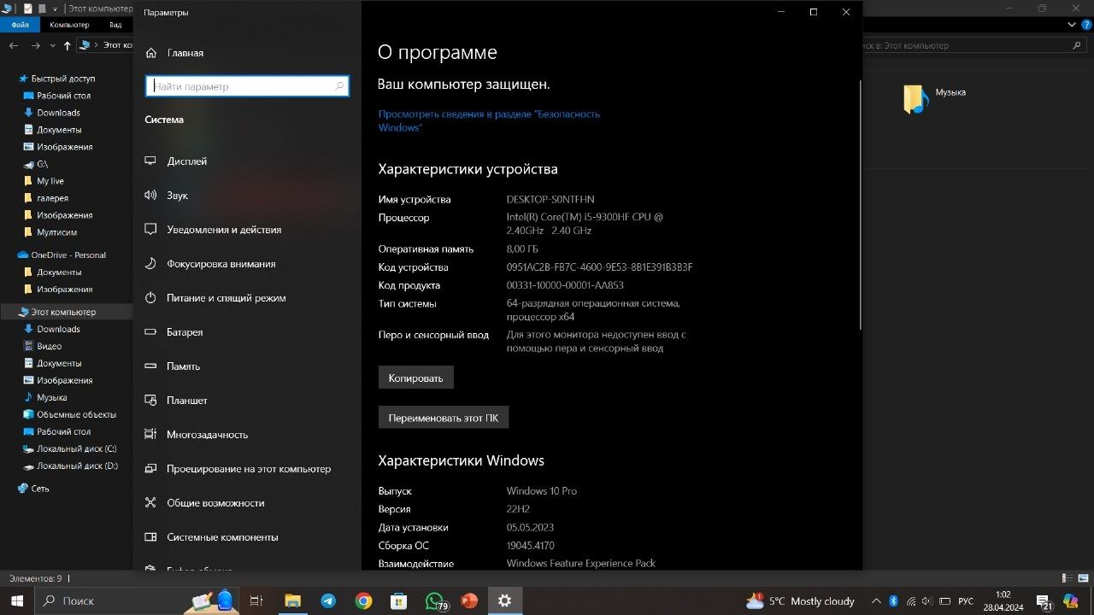
Task: Open Telegram from the taskbar
Action: click(328, 600)
